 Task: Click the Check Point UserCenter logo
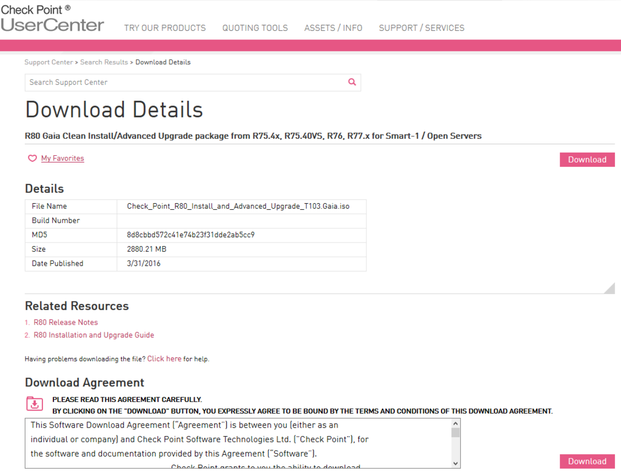52,18
